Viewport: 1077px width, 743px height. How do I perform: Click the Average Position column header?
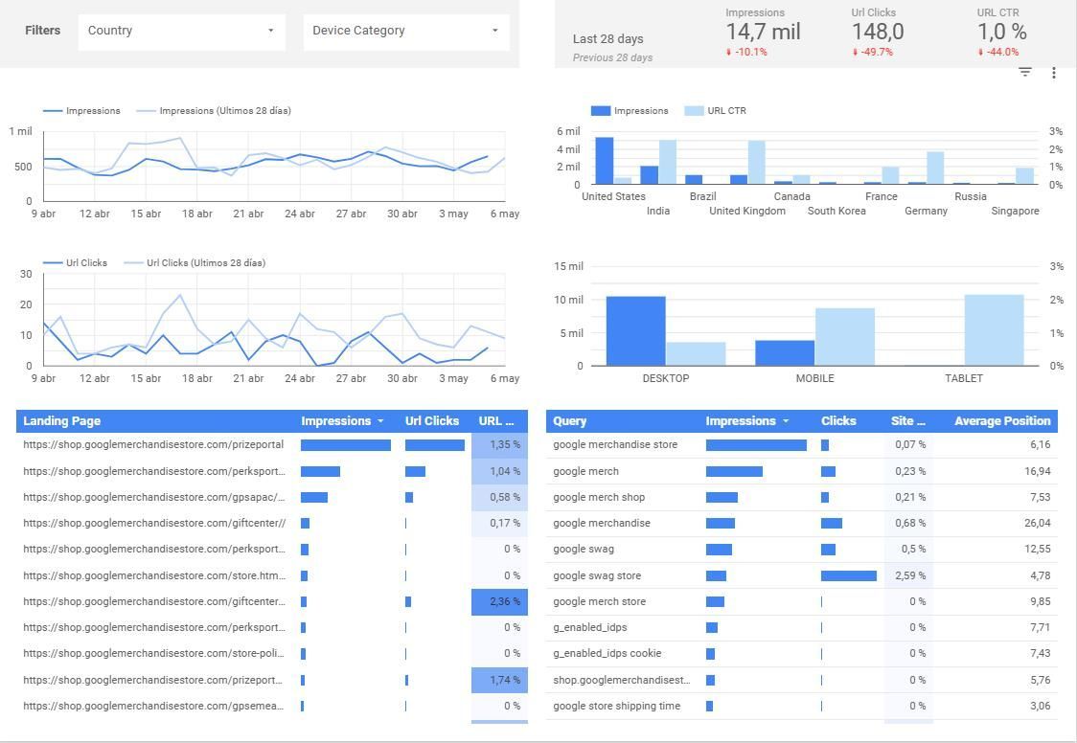[x=1002, y=421]
